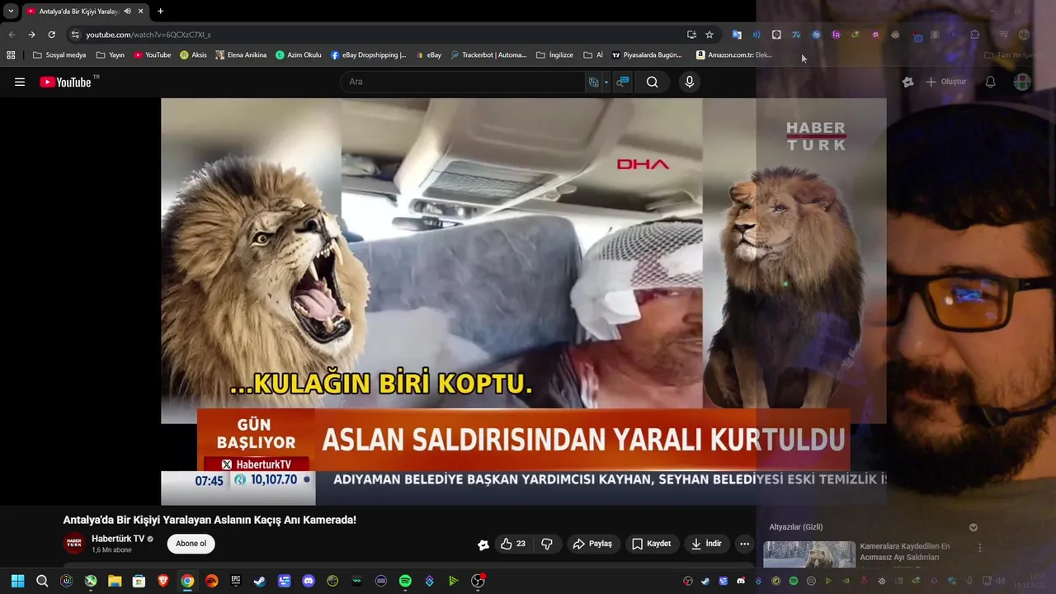Open the Habertürk TV channel name

(x=118, y=539)
